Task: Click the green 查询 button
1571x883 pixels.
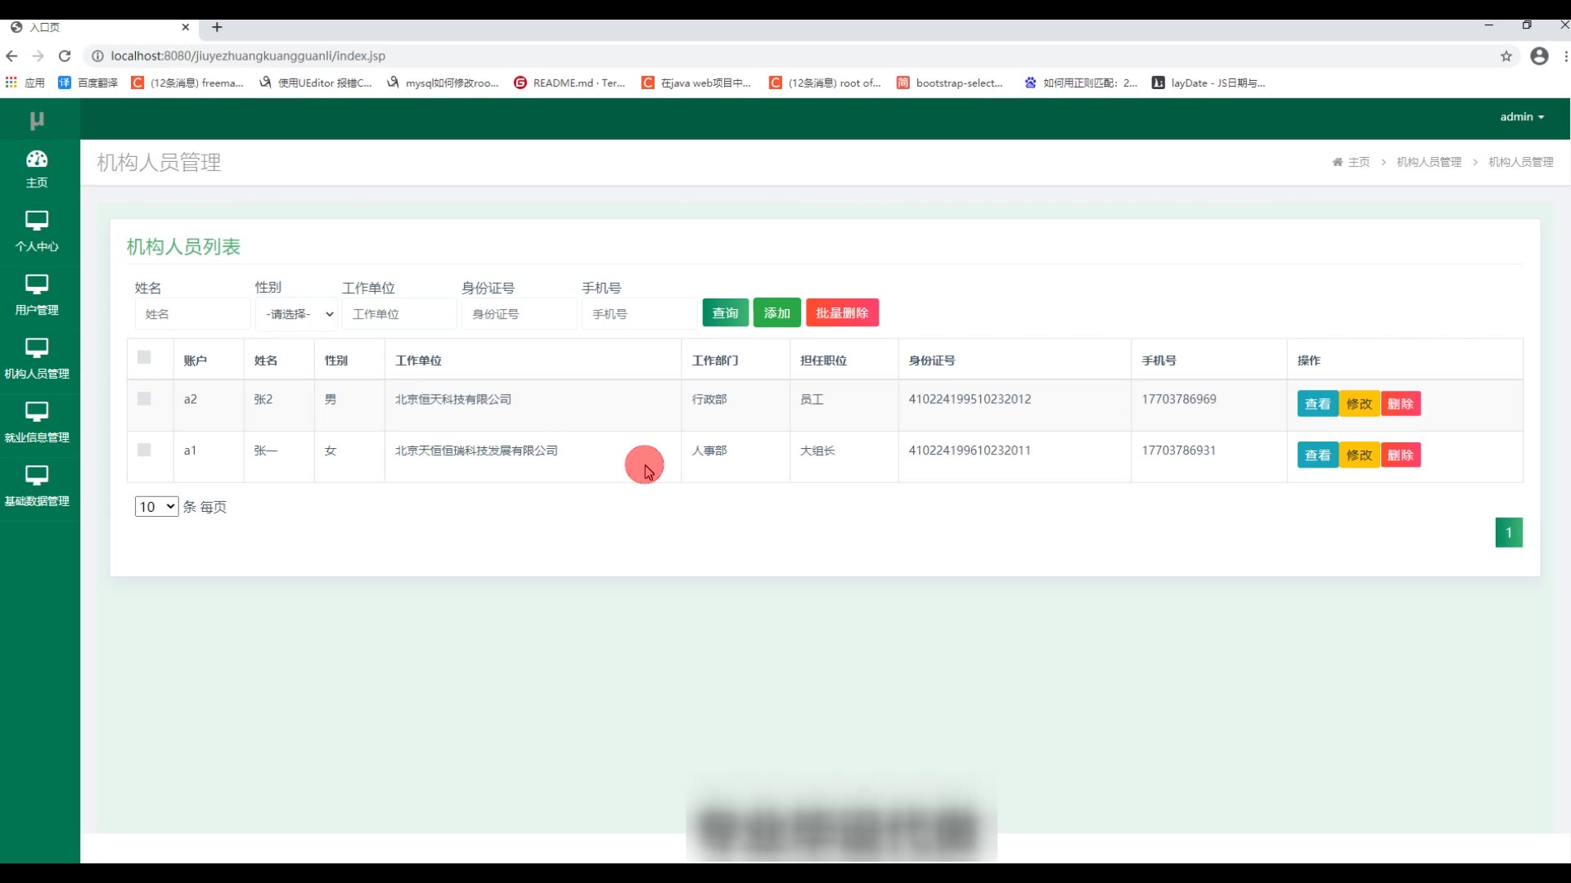Action: tap(725, 313)
